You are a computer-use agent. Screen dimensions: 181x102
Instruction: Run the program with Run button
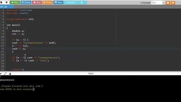[15, 3]
